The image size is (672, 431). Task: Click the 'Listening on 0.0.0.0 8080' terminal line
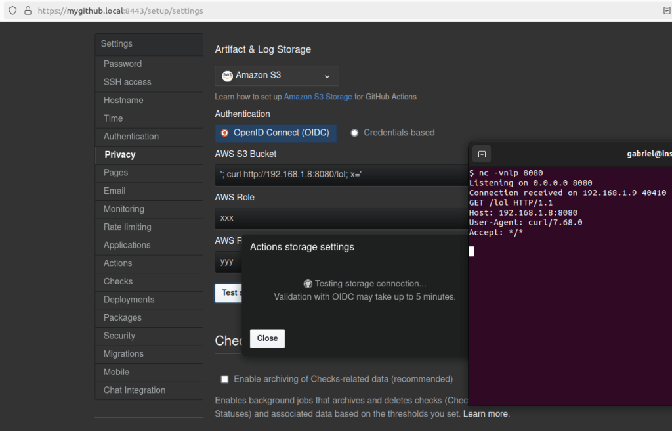tap(530, 183)
